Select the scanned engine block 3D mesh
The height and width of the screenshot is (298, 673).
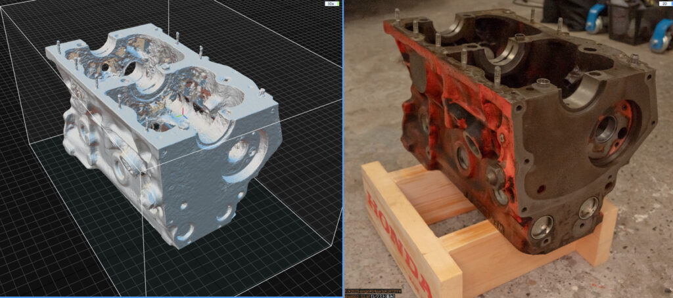pyautogui.click(x=164, y=135)
